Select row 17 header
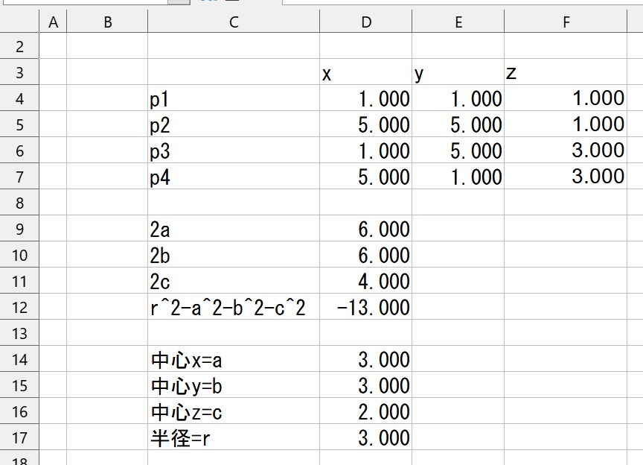This screenshot has height=465, width=643. [19, 437]
